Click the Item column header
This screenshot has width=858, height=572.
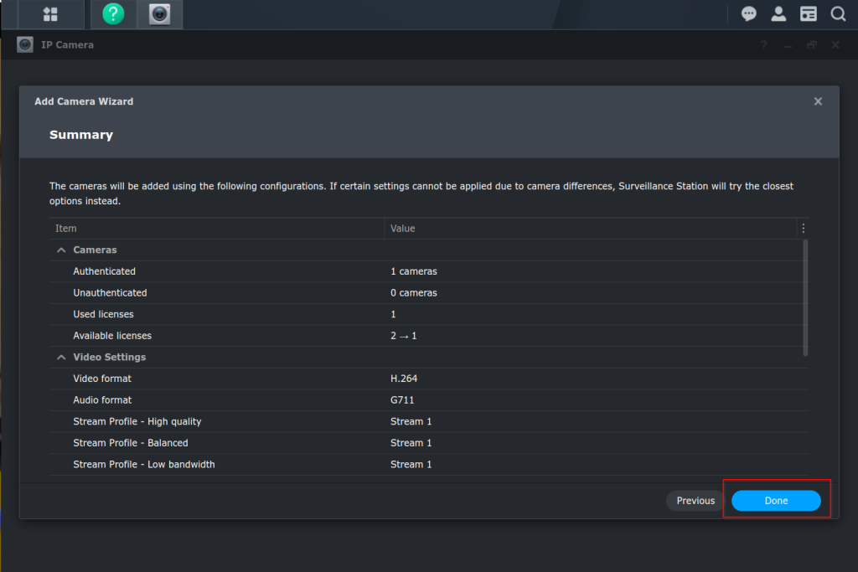(216, 229)
